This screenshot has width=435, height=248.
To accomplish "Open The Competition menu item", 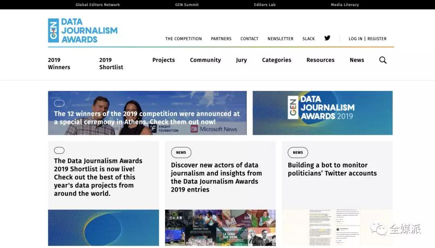I will point(183,39).
